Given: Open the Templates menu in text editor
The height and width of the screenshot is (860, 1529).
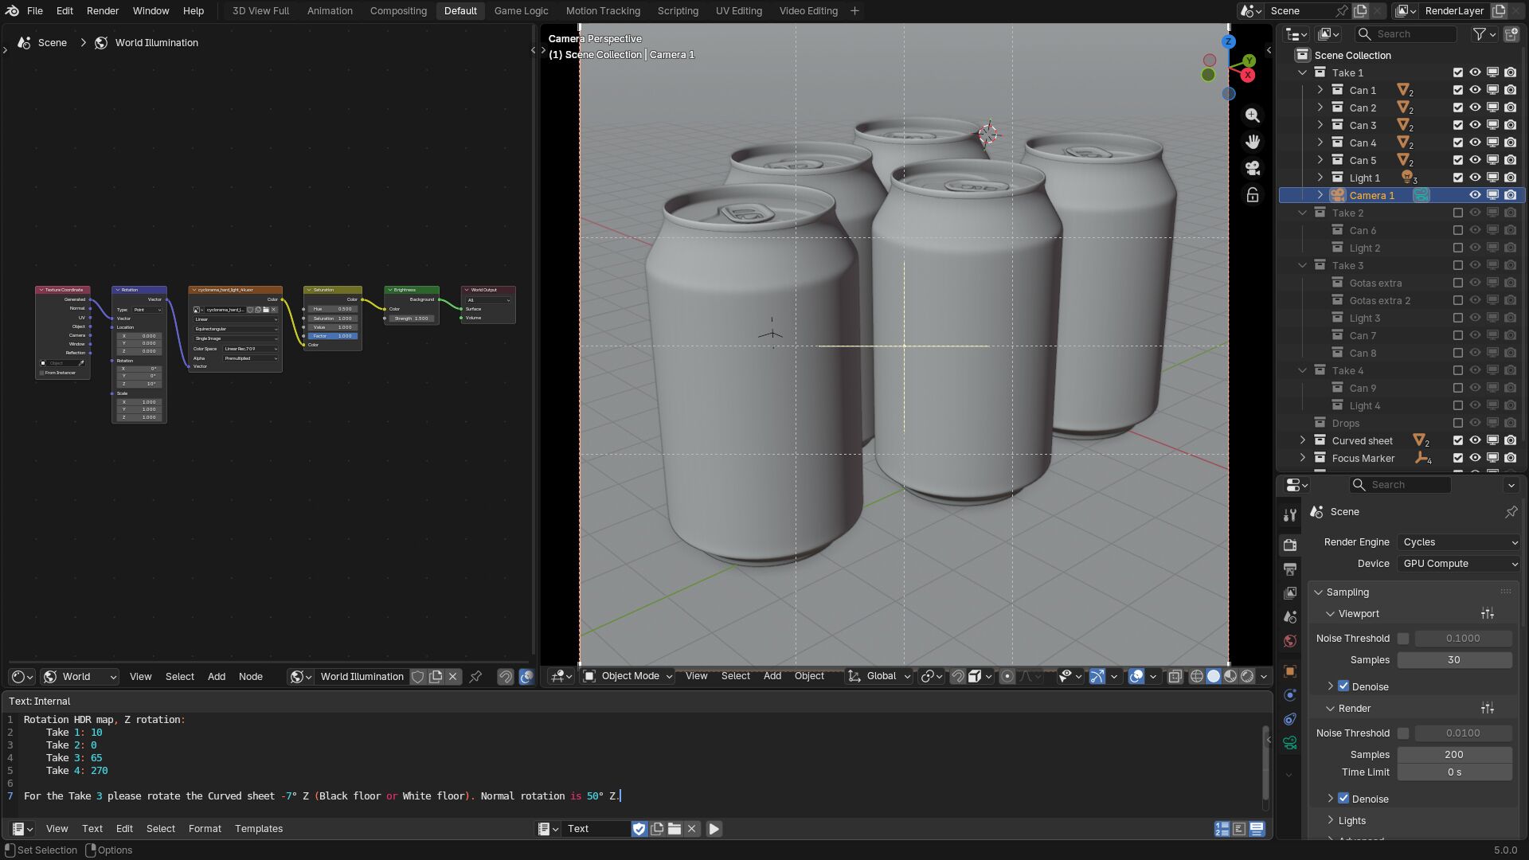Looking at the screenshot, I should (x=258, y=829).
